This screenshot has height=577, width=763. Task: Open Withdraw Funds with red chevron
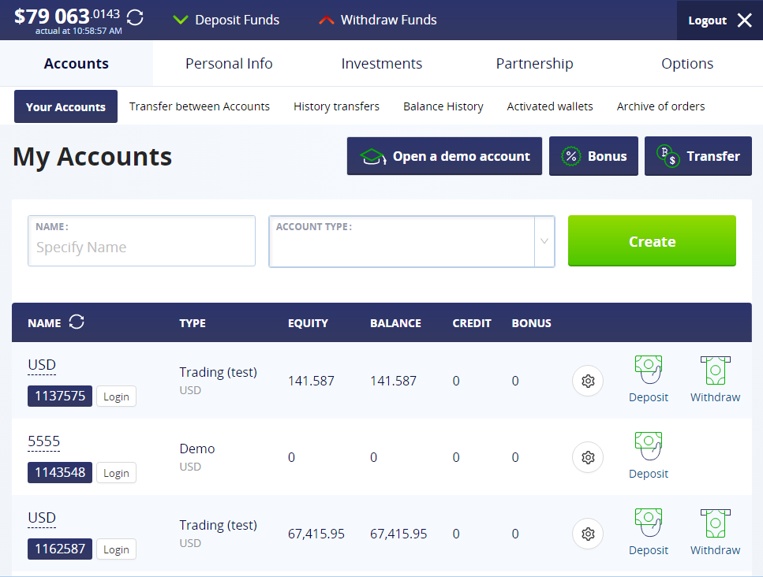click(x=378, y=20)
